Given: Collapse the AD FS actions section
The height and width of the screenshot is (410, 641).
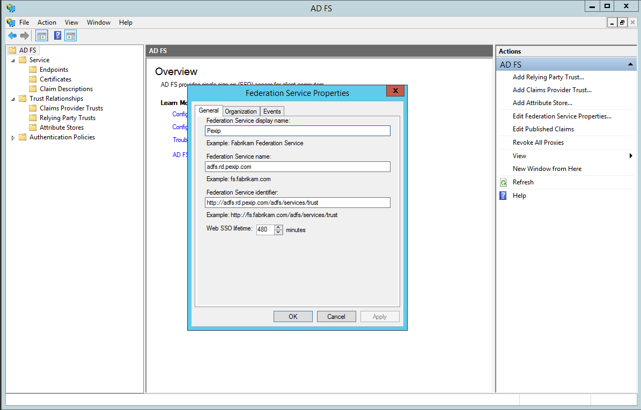Looking at the screenshot, I should [631, 64].
